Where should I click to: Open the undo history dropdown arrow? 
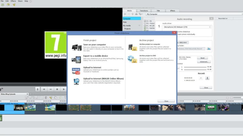coord(36,98)
